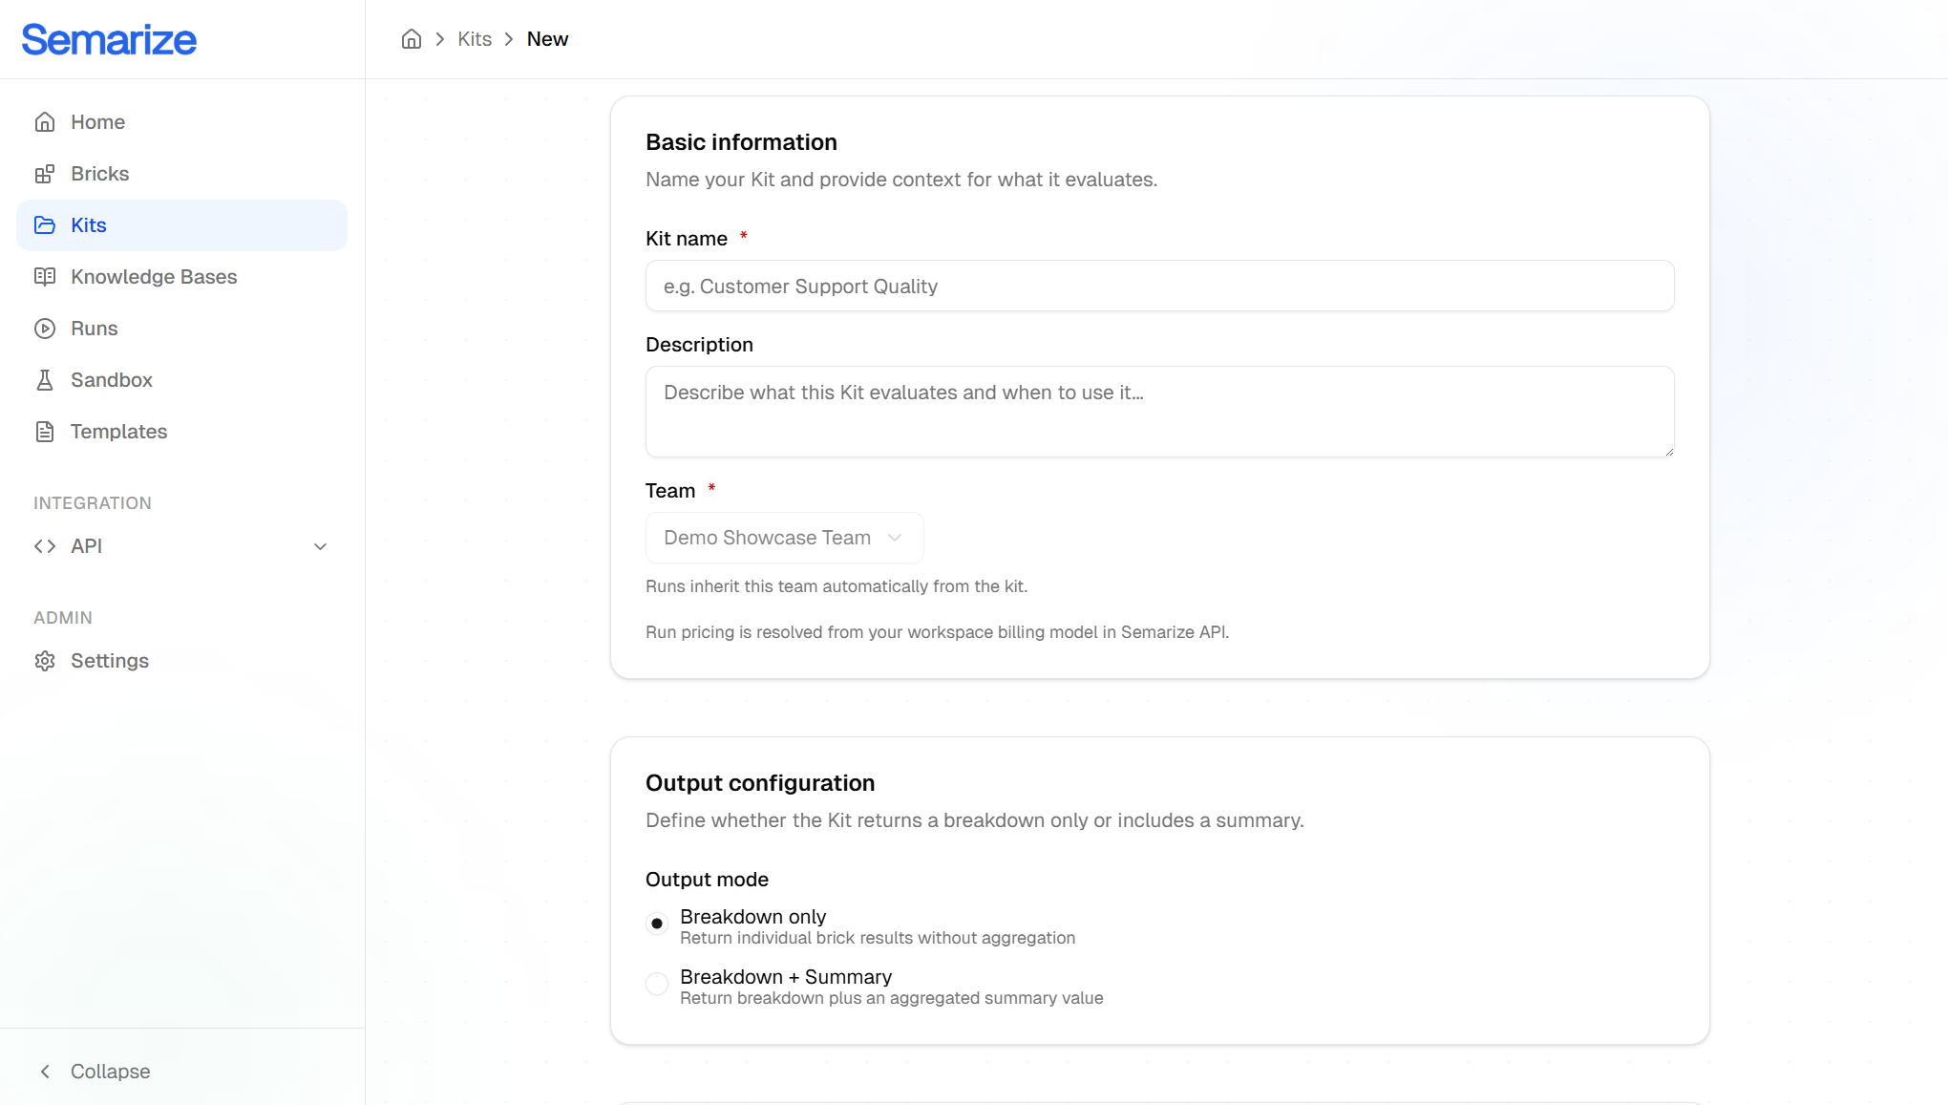1948x1105 pixels.
Task: Click the Runs play-circle icon
Action: coord(45,329)
